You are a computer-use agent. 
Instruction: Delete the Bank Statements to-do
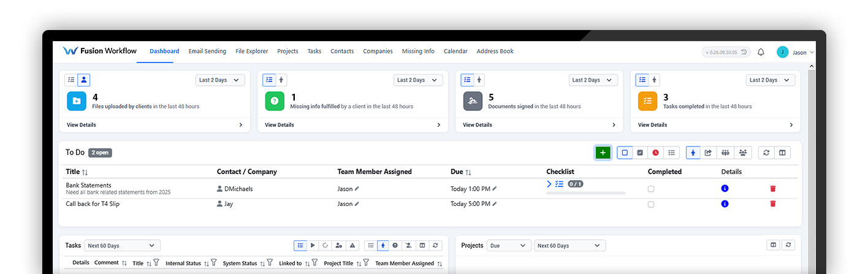click(772, 189)
